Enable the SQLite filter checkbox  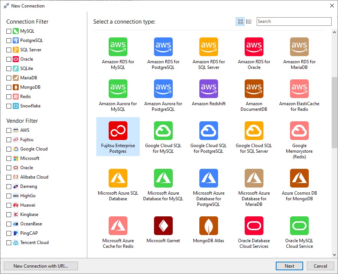point(9,69)
